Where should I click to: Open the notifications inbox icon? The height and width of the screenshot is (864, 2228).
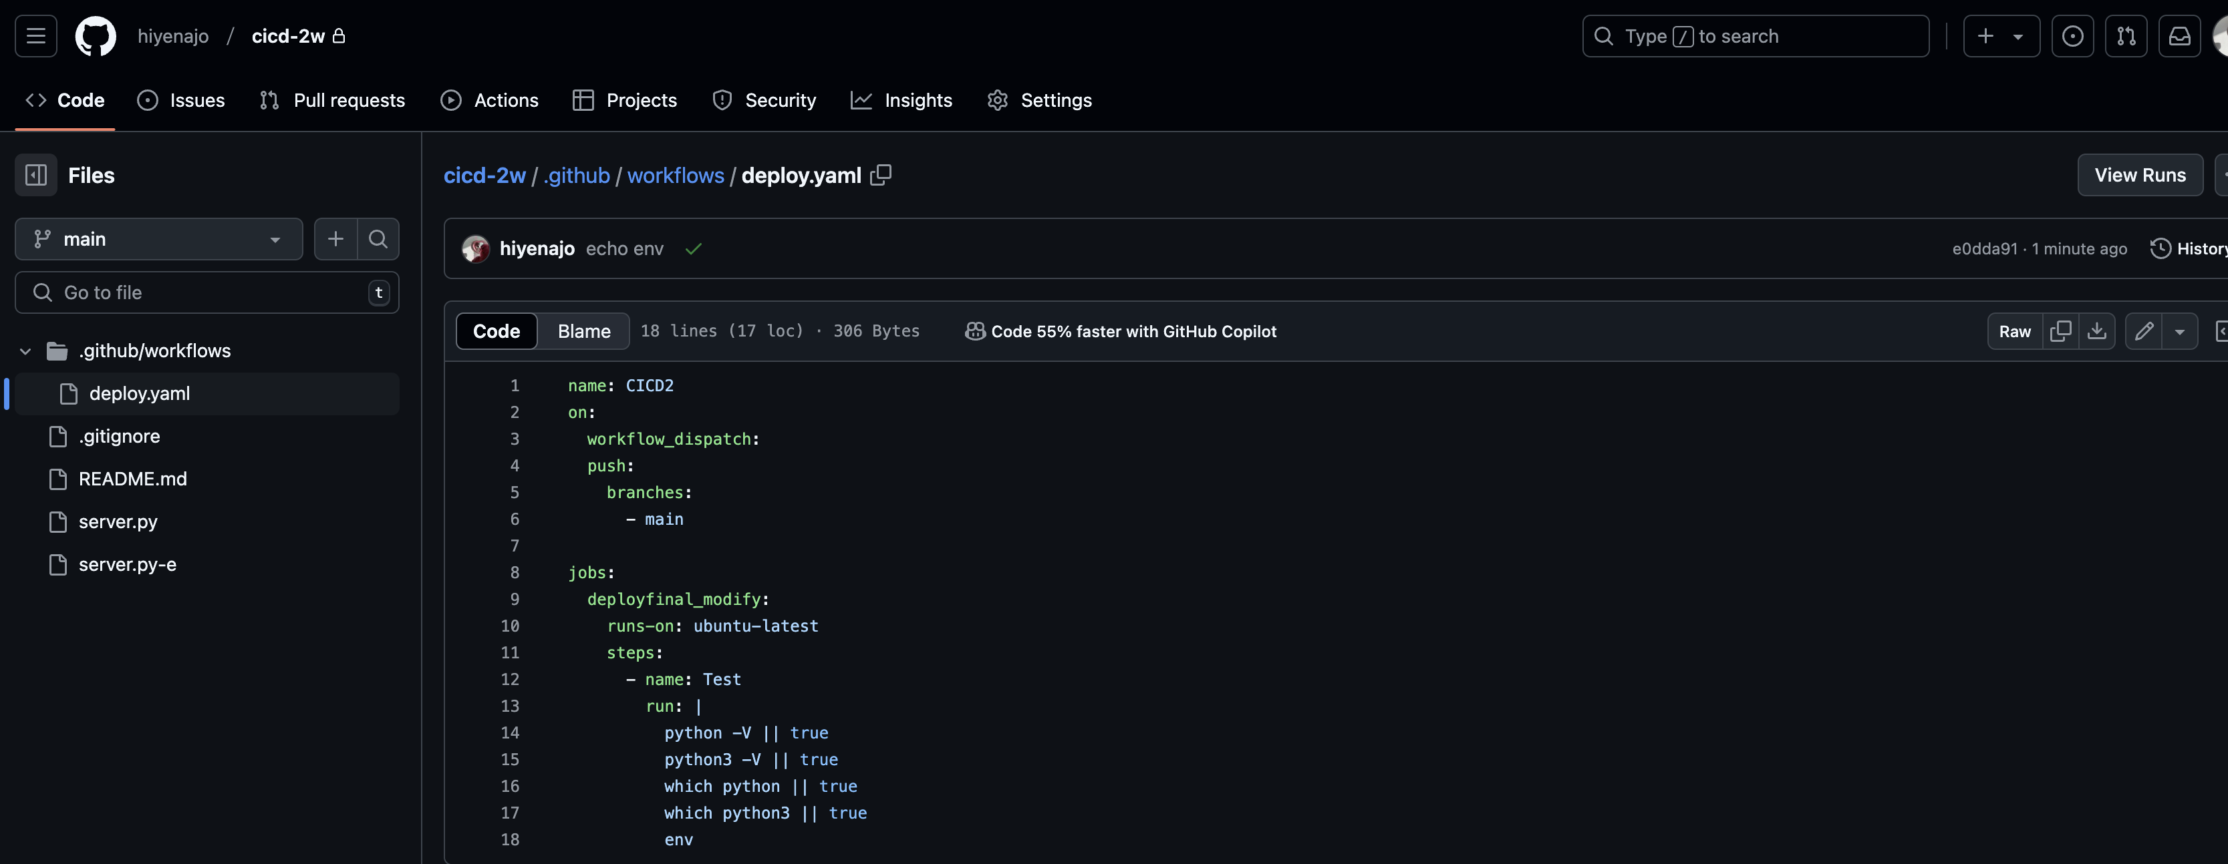[2180, 36]
